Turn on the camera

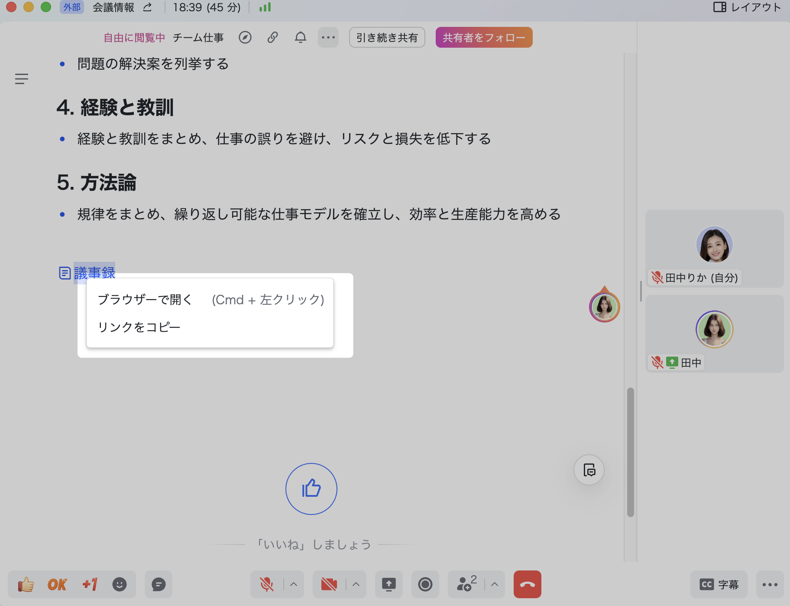(x=329, y=584)
